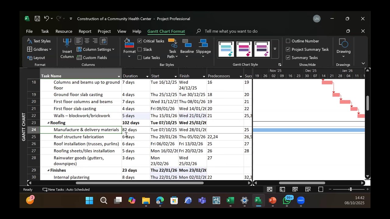Switch to the View tab
This screenshot has width=390, height=219.
pos(122,31)
